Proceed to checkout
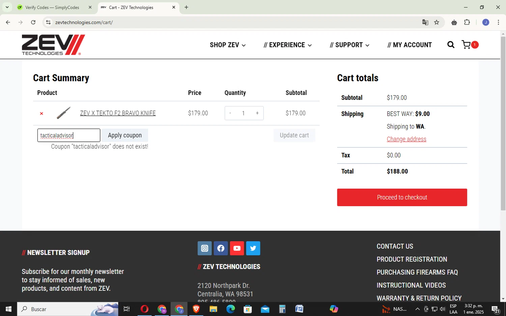This screenshot has width=506, height=316. click(x=402, y=197)
